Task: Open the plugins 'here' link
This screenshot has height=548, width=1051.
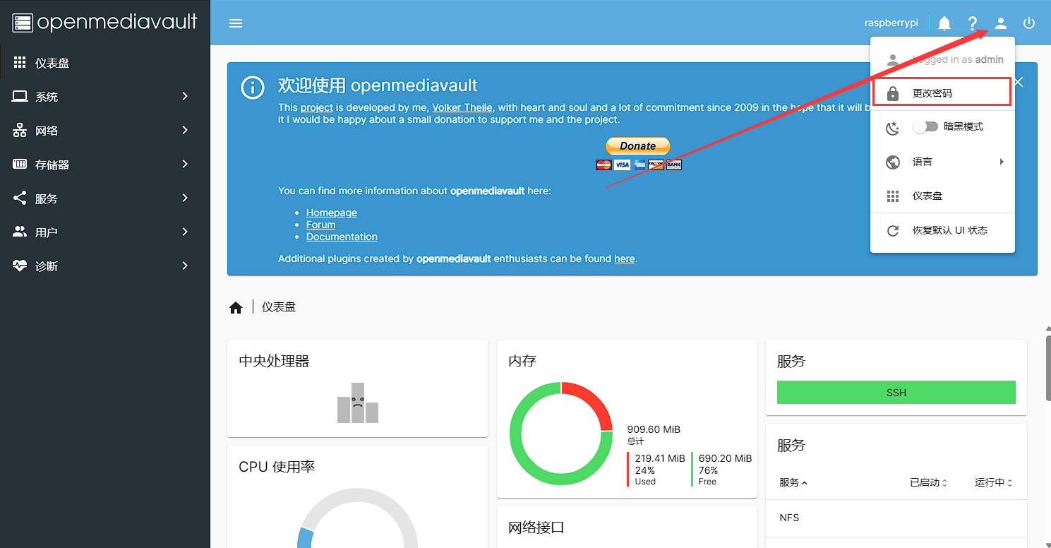Action: click(x=625, y=258)
